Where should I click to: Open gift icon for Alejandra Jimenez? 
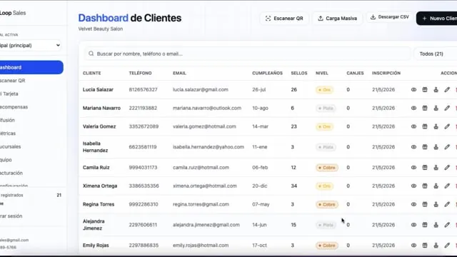click(x=425, y=225)
